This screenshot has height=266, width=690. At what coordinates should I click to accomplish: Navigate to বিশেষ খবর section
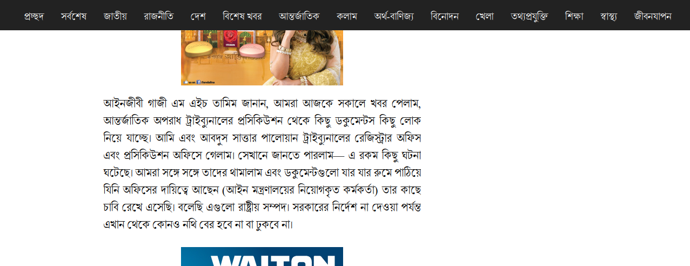[242, 16]
